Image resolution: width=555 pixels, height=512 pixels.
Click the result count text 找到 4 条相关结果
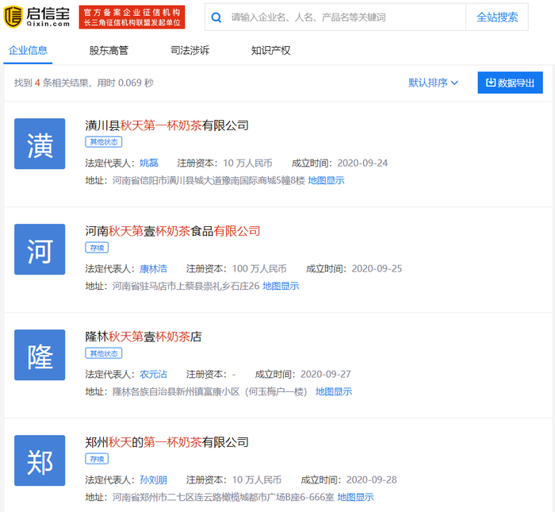(x=51, y=83)
